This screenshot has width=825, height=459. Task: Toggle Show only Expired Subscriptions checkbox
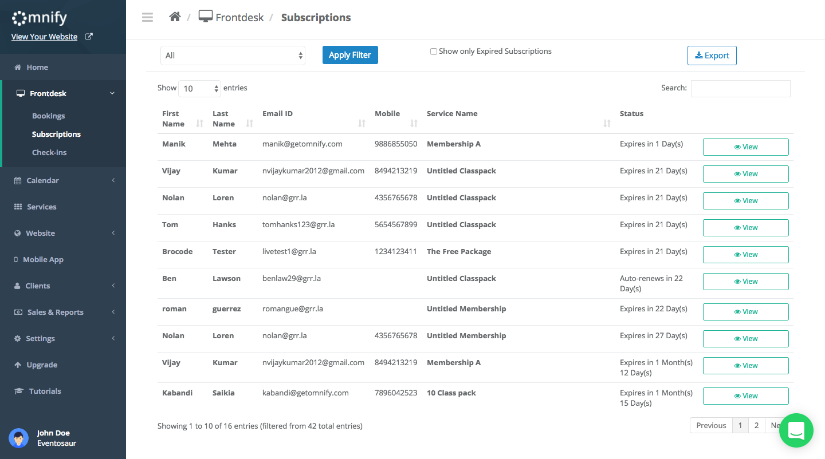434,52
